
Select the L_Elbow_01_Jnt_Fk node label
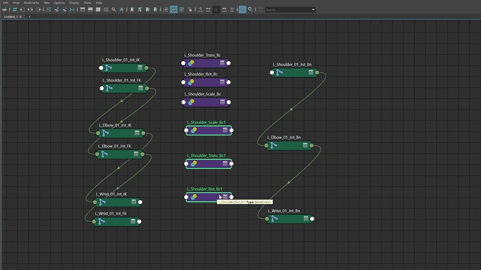pos(115,146)
